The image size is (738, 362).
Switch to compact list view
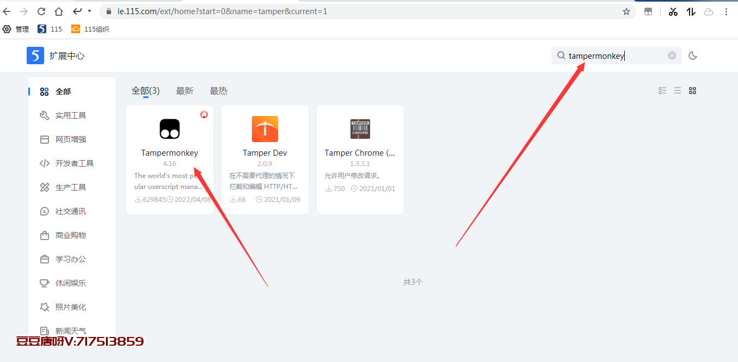pos(677,91)
